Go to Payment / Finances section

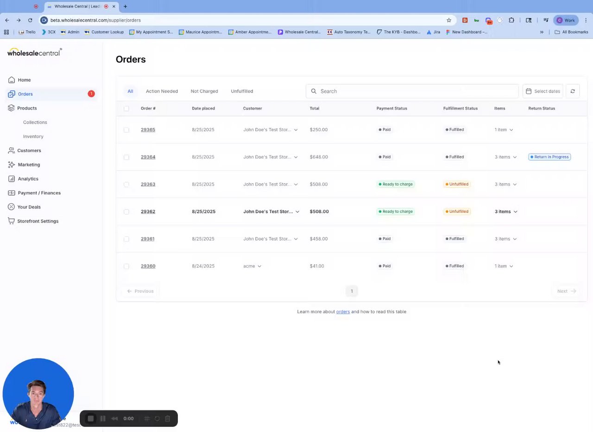pyautogui.click(x=39, y=193)
